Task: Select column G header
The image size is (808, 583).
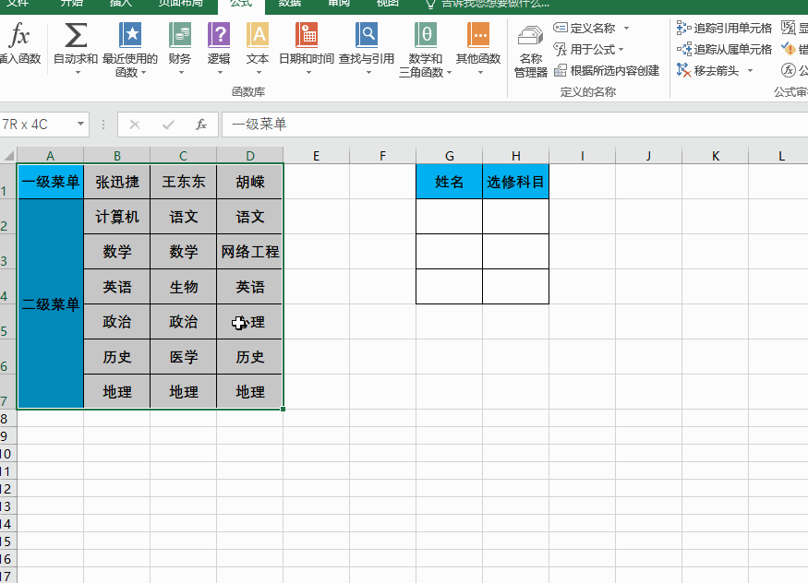Action: [x=450, y=155]
